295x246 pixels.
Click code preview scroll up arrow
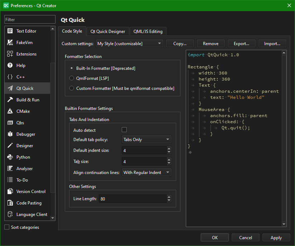284,53
